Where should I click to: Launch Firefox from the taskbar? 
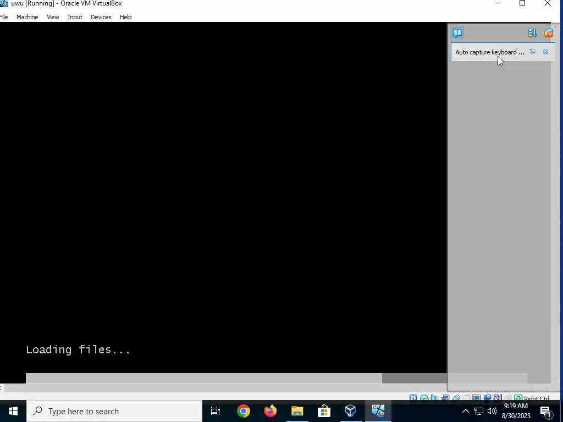point(271,411)
